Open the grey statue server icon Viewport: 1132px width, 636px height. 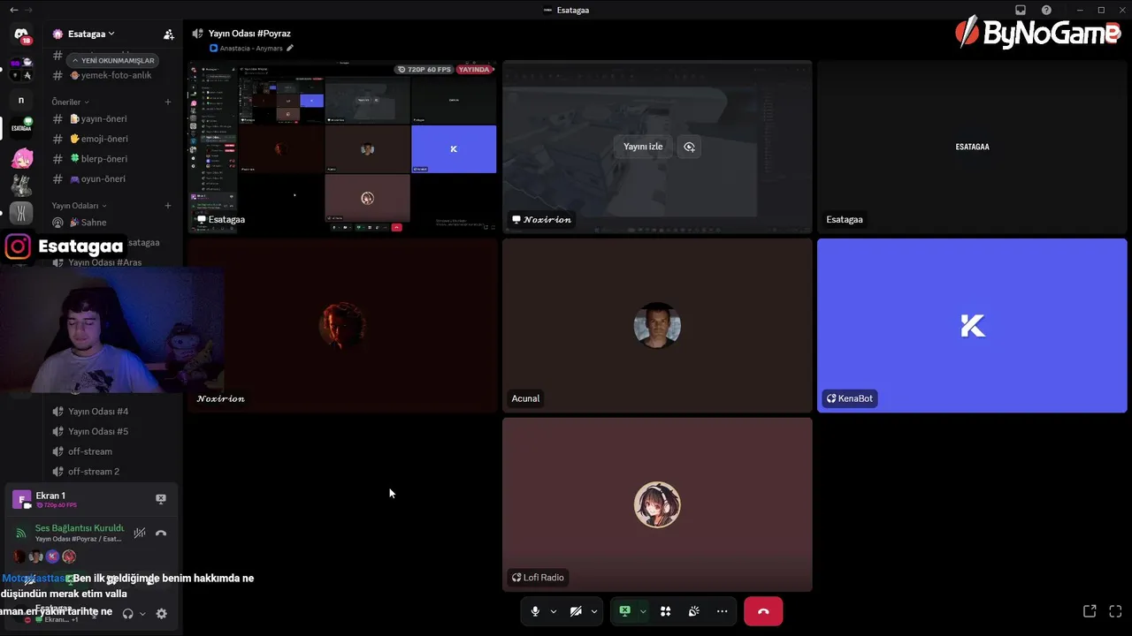(x=21, y=185)
